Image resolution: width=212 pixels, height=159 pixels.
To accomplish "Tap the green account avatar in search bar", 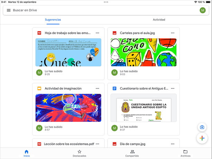I will (202, 10).
